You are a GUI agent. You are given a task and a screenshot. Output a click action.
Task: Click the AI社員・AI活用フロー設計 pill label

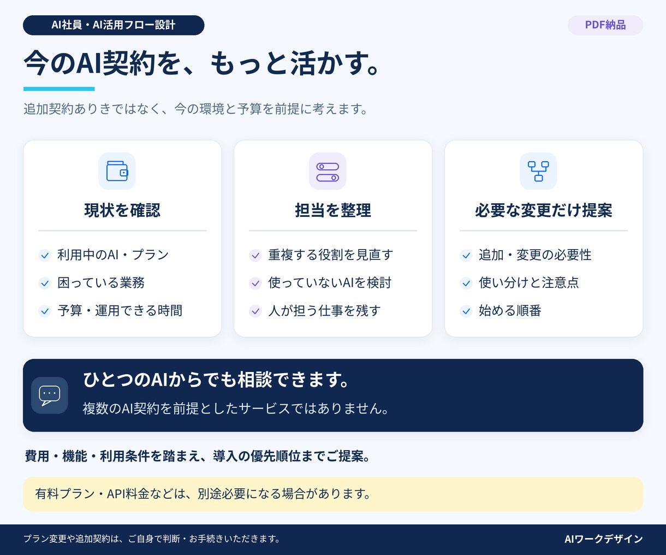pyautogui.click(x=114, y=25)
